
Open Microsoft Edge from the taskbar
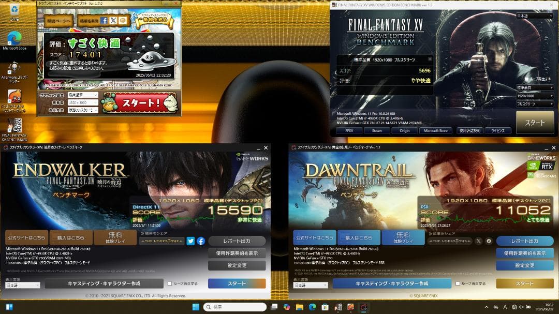coord(312,307)
